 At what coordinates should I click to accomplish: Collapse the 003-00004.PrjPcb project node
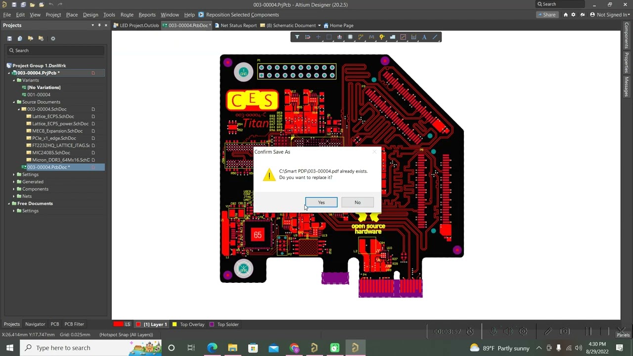tap(9, 73)
